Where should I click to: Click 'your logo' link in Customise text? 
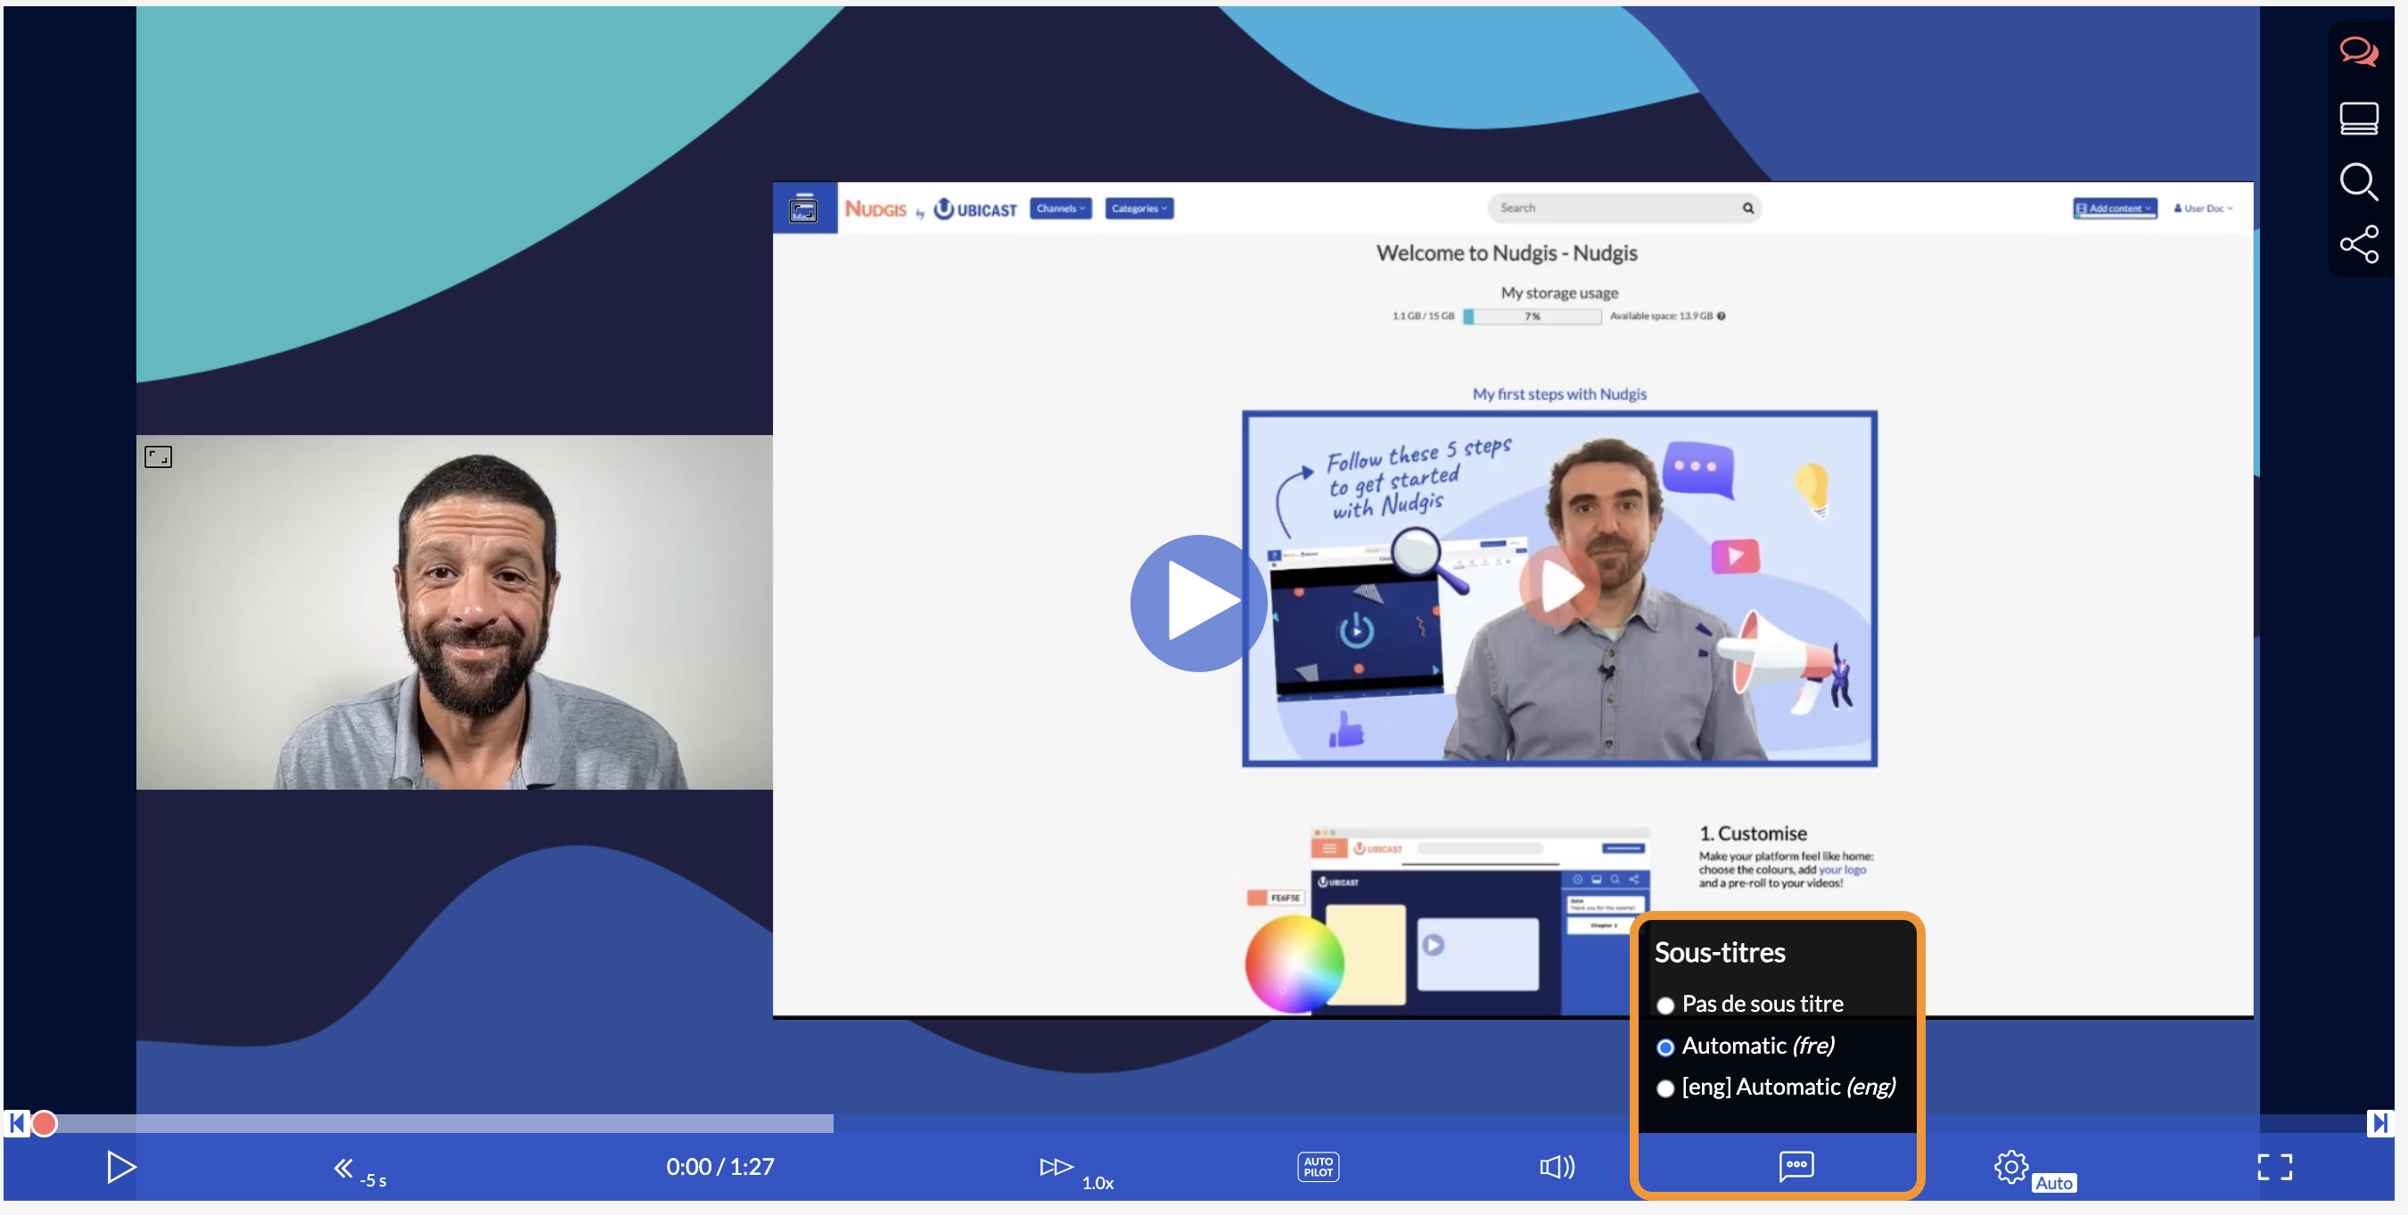pos(1842,870)
